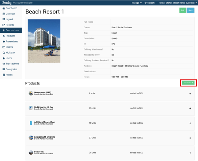Image resolution: width=198 pixels, height=161 pixels.
Task: Expand the Multi Day Set 10 Day row
Action: coord(190,108)
